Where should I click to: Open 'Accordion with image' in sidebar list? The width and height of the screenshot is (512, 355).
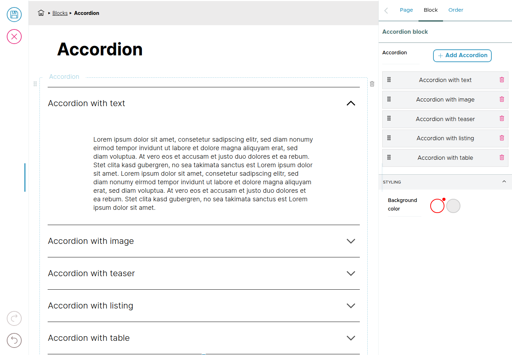click(x=445, y=99)
